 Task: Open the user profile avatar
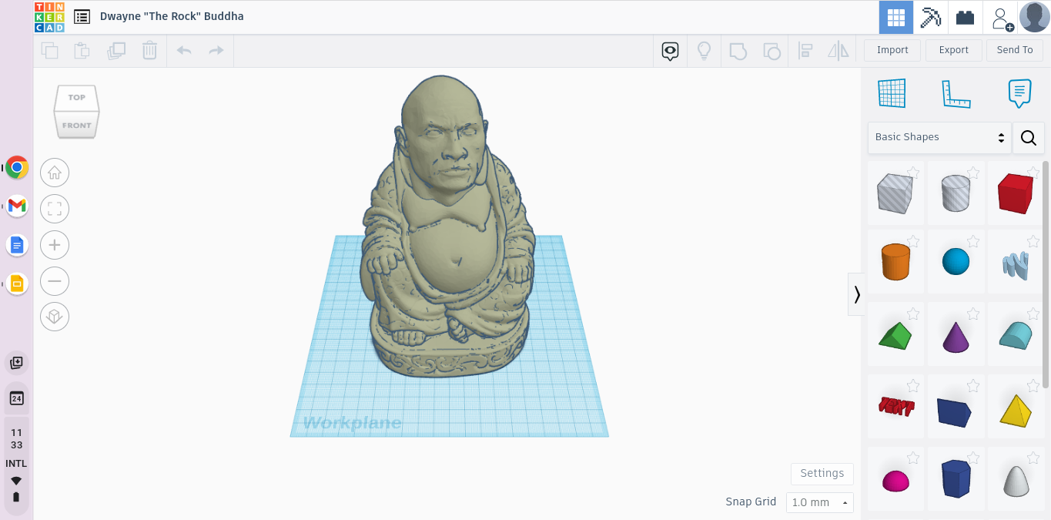point(1034,17)
